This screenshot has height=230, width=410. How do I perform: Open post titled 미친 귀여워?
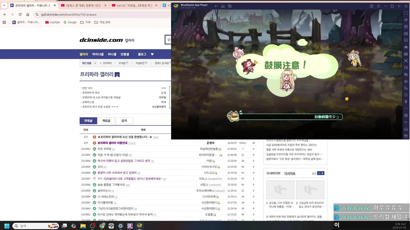(104, 149)
